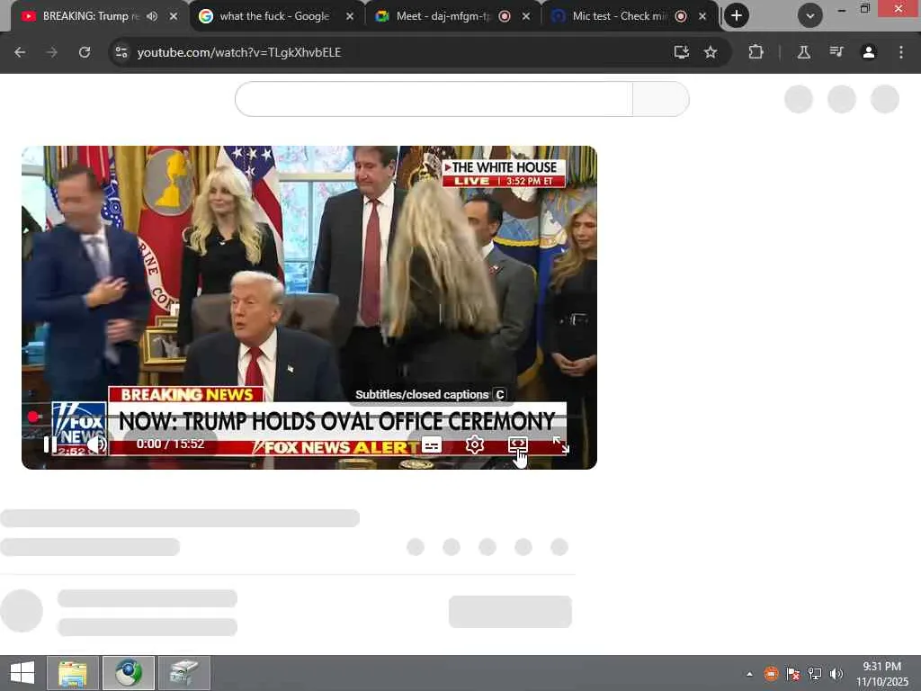Close the YouTube tab
921x691 pixels.
[174, 16]
